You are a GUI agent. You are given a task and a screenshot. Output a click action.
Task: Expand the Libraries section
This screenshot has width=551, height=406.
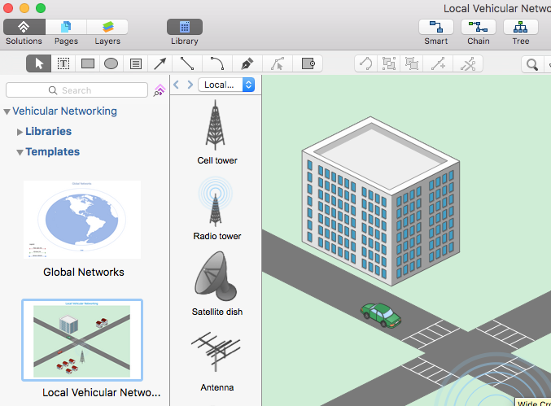point(20,132)
